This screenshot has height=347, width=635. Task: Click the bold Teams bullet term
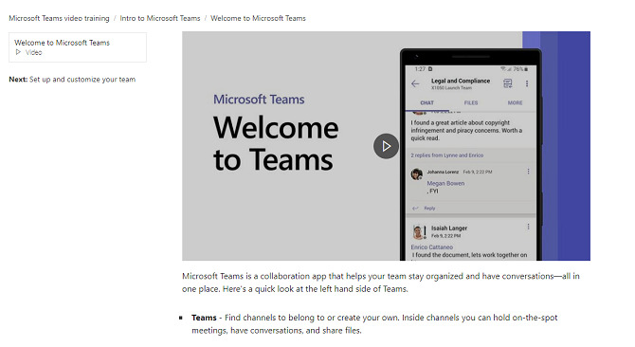click(204, 318)
